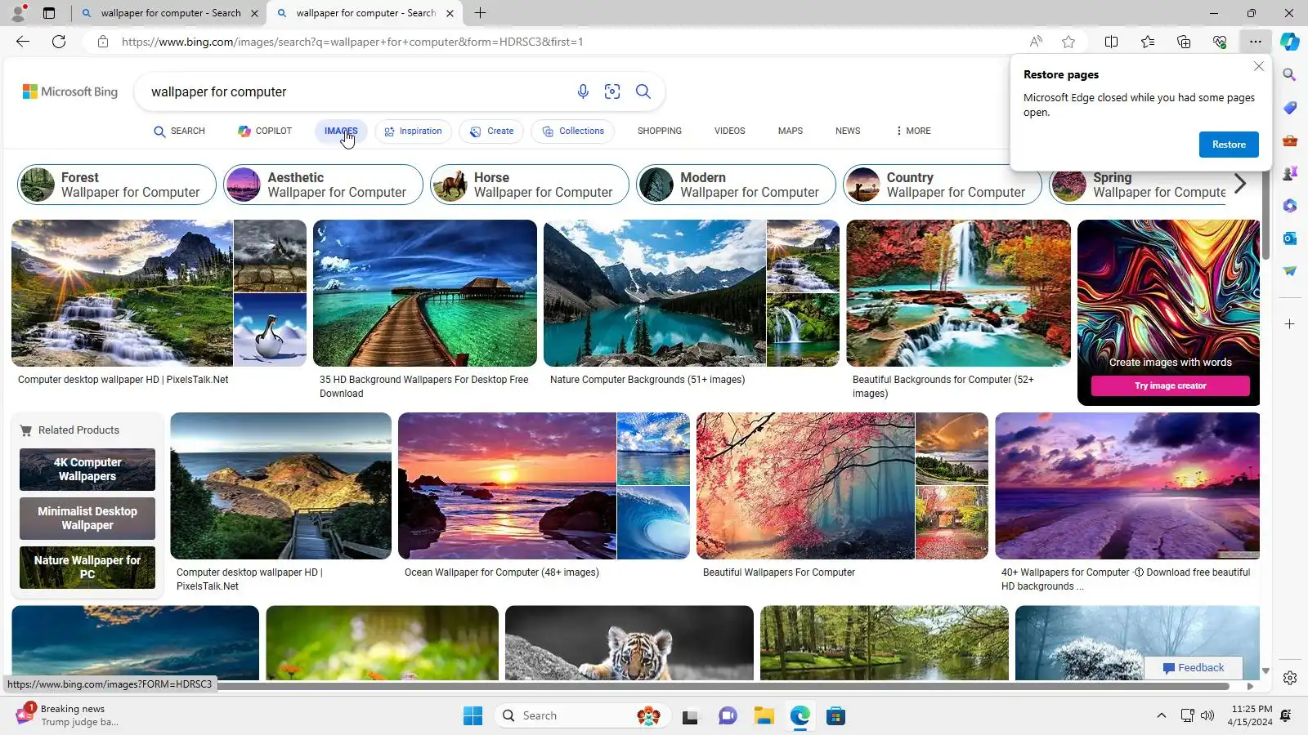Open Copilot icon in Edge sidebar
The height and width of the screenshot is (735, 1308).
(x=1290, y=42)
